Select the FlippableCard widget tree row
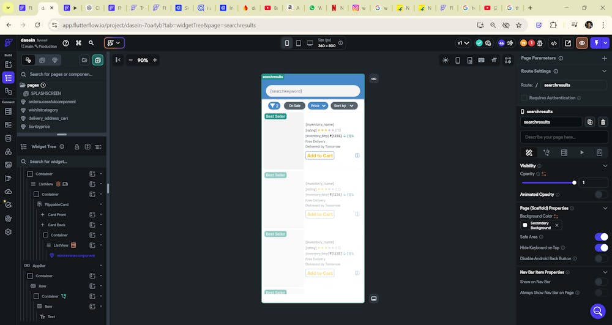The height and width of the screenshot is (325, 612). click(x=56, y=204)
